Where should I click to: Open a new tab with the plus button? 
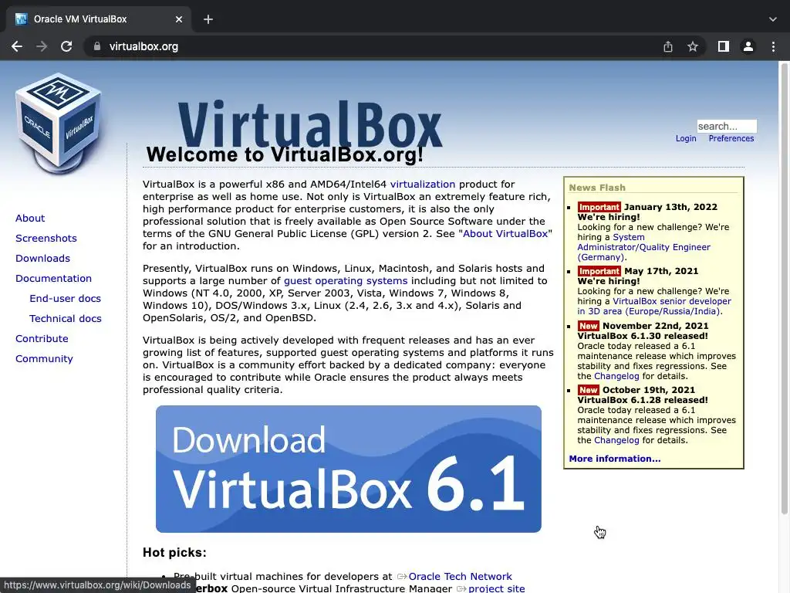[208, 19]
